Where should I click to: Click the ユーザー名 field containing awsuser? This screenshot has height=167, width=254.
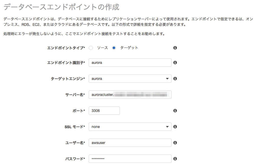130,143
